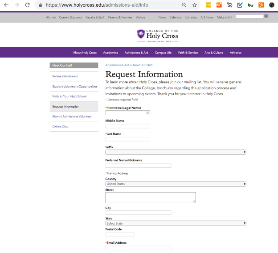Click the Email Address input field

click(138, 248)
